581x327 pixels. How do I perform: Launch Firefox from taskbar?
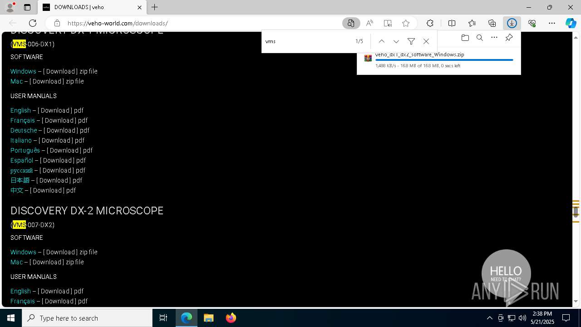coord(231,318)
